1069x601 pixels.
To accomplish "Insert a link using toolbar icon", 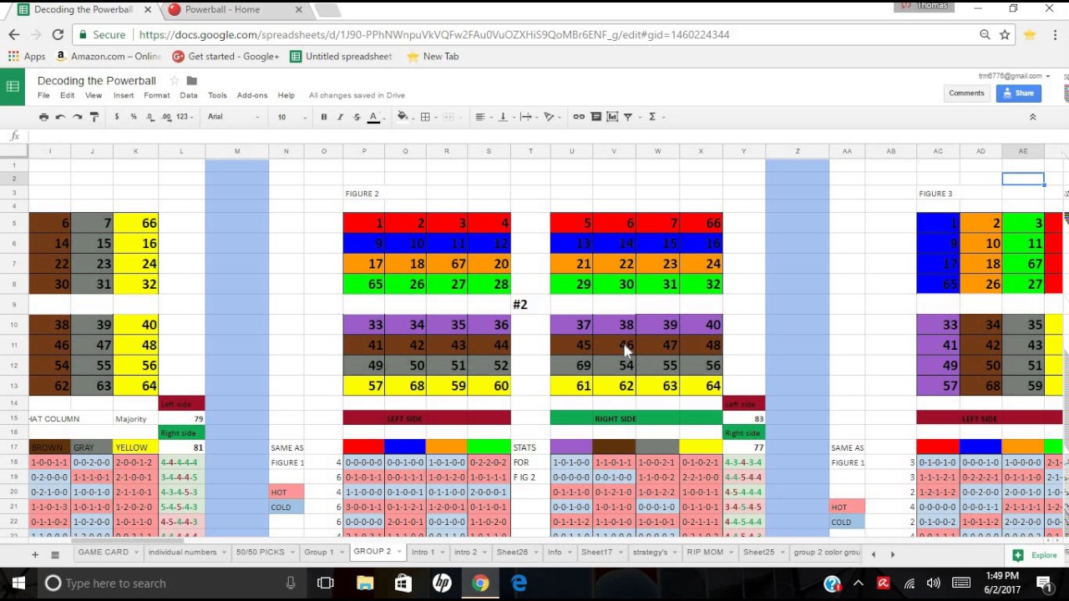I will 579,117.
